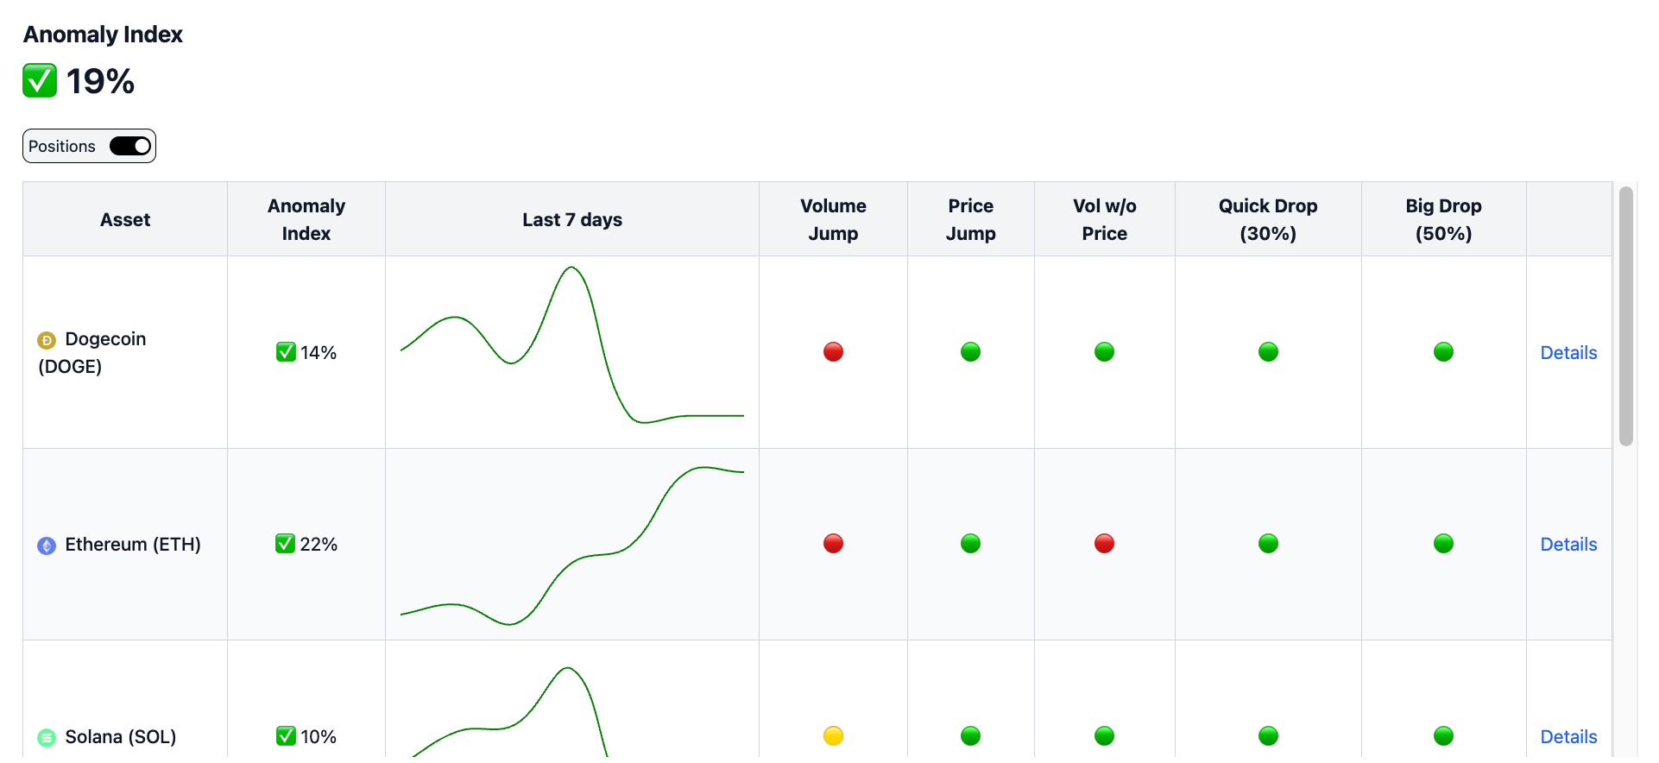This screenshot has width=1659, height=763.
Task: Click the Ethereum 7-day sparkline chart
Action: click(571, 545)
